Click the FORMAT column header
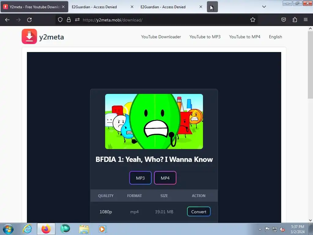313x235 pixels. pyautogui.click(x=134, y=196)
